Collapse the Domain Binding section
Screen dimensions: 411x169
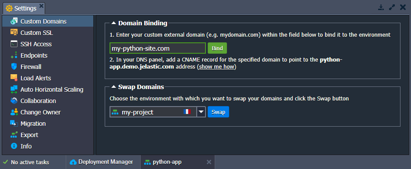113,23
